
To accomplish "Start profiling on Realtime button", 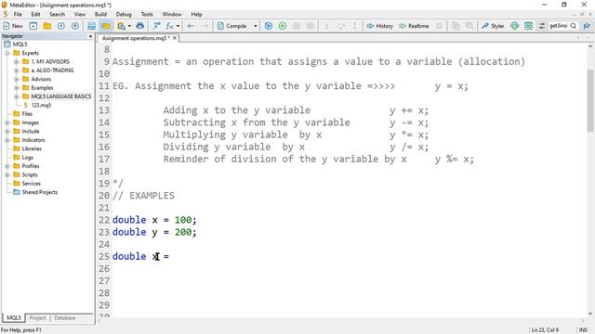I will (414, 26).
